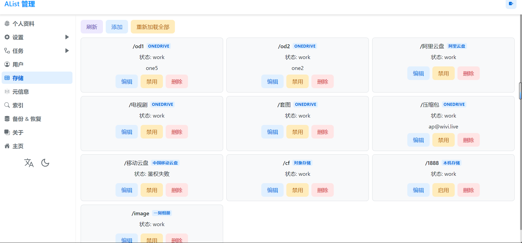This screenshot has height=243, width=522.
Task: Expand the 设置 submenu arrow
Action: point(67,37)
